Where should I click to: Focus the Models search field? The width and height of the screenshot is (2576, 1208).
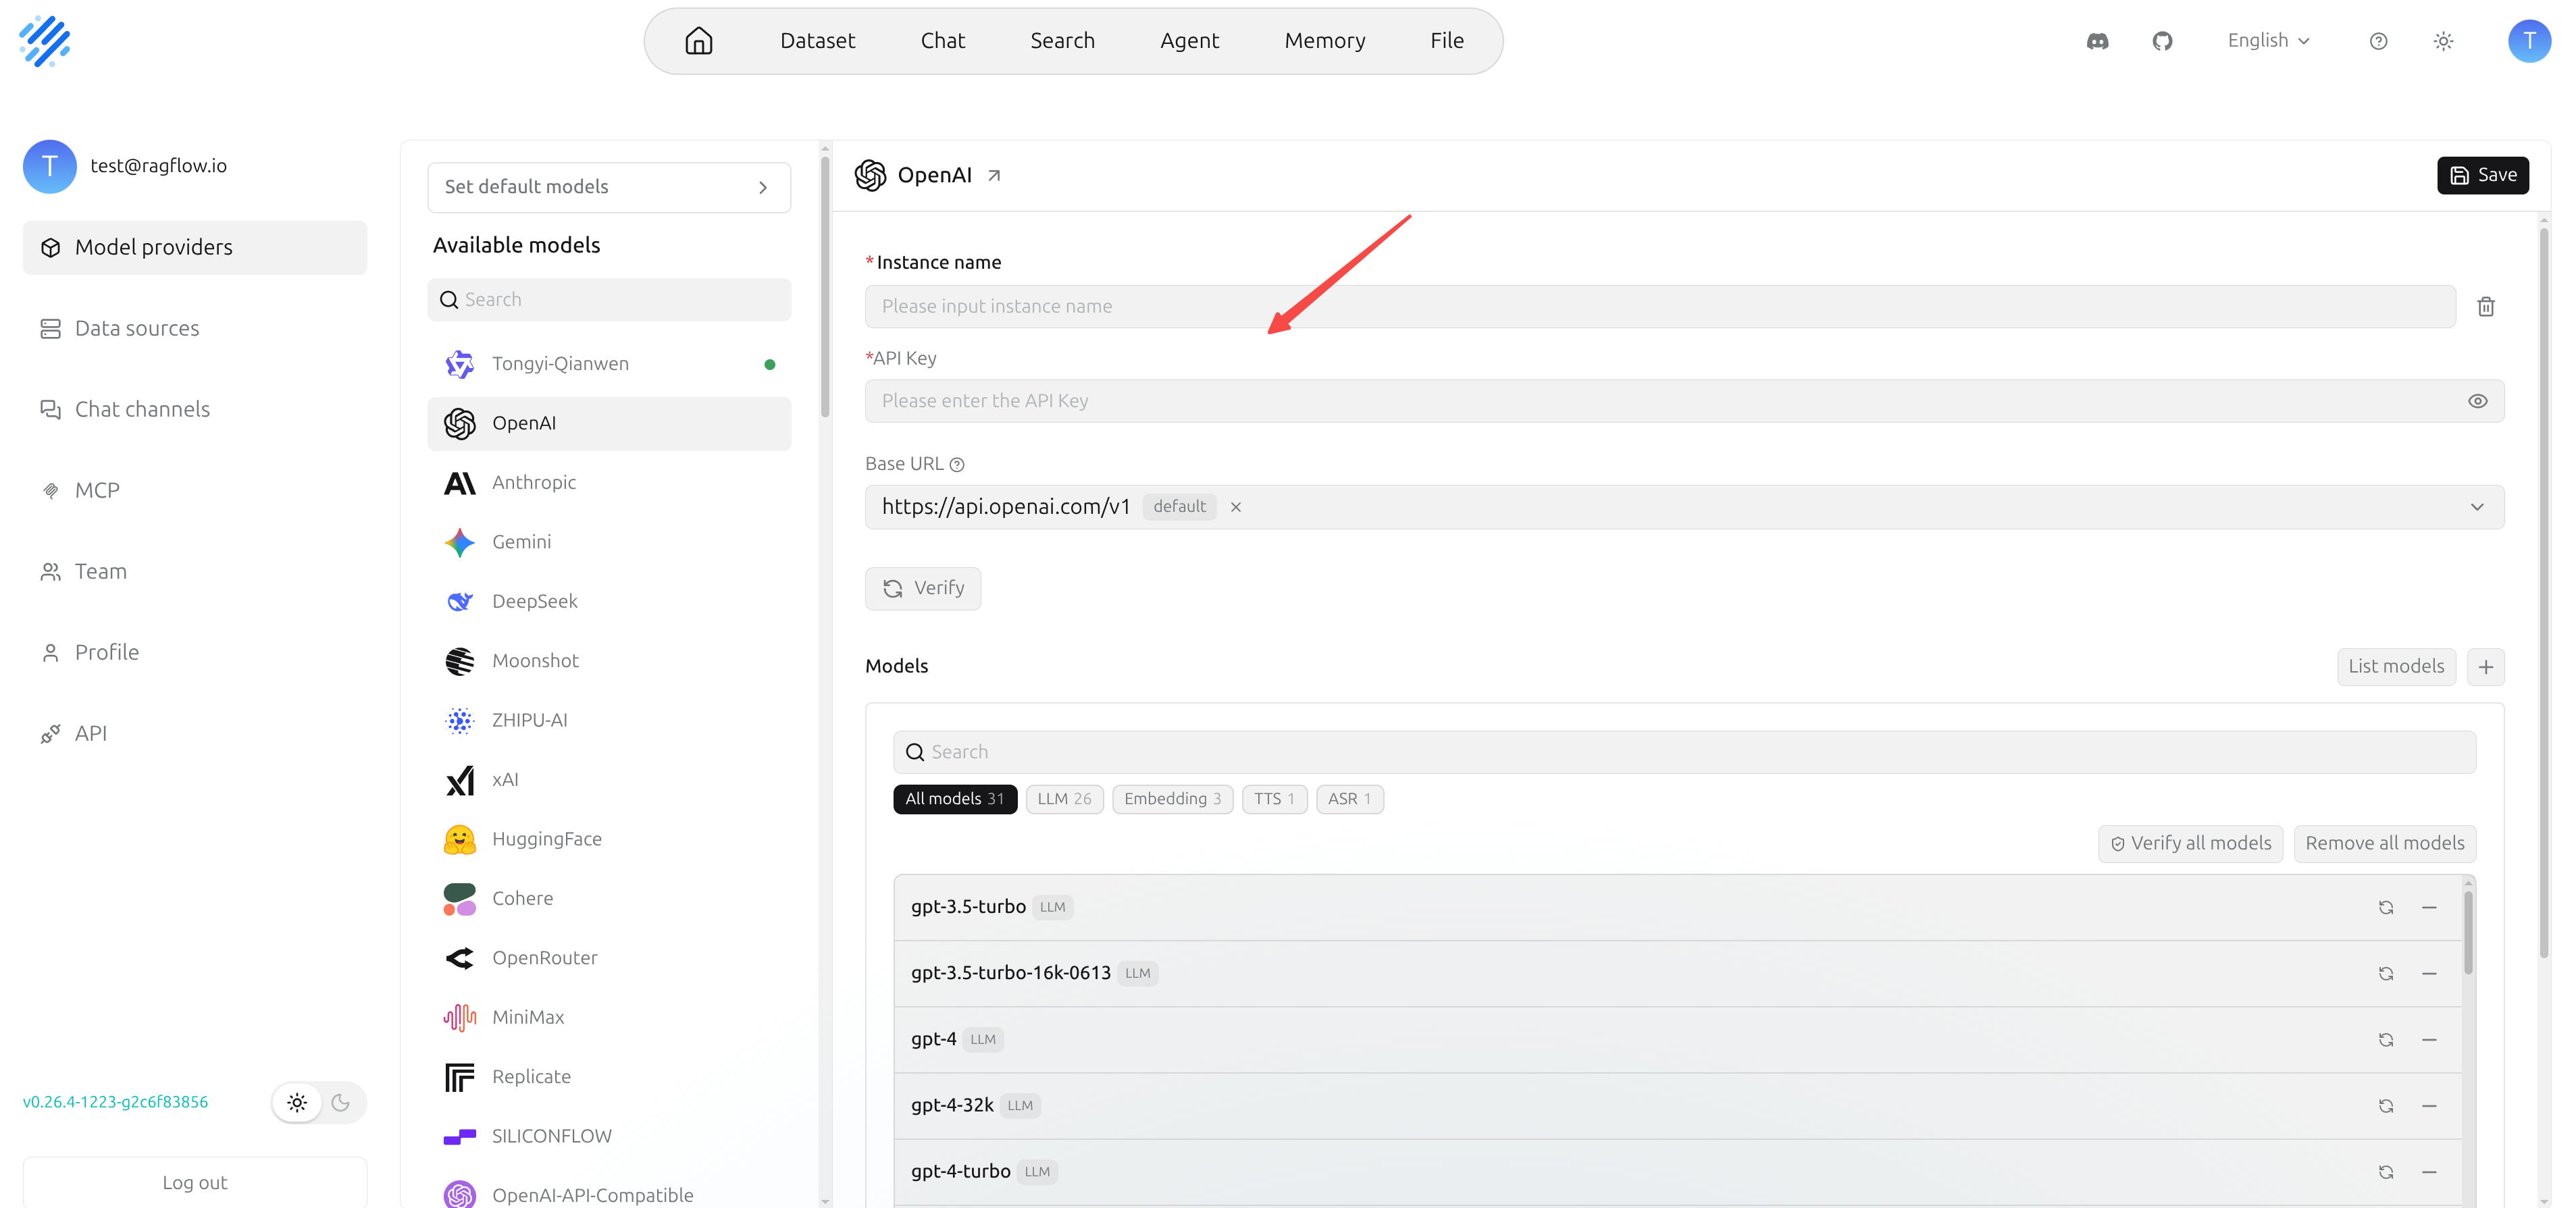tap(1684, 752)
